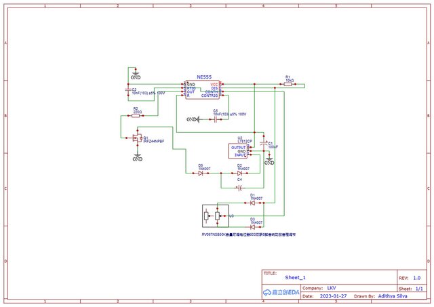
Task: Select the 10kΩ value label
Action: click(290, 81)
